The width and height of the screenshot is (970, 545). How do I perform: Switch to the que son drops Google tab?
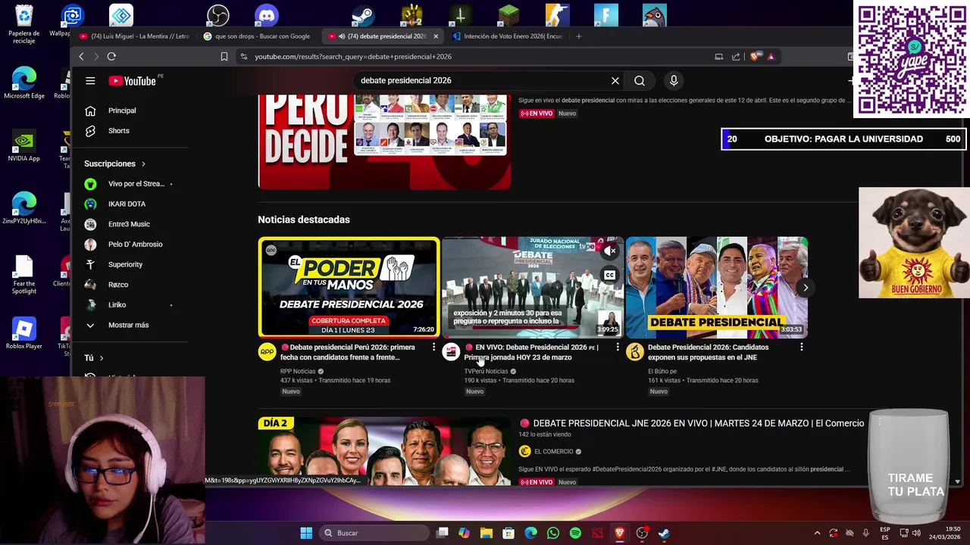coord(258,36)
